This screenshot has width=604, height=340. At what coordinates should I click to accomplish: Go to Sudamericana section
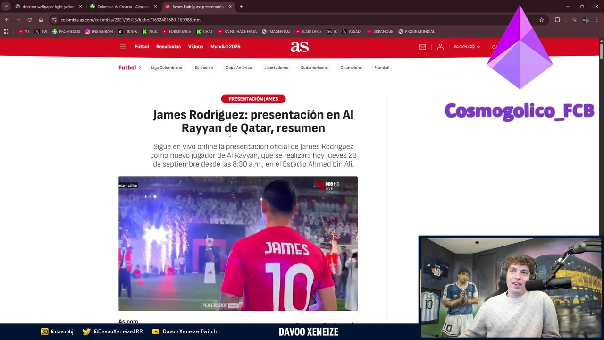point(314,68)
